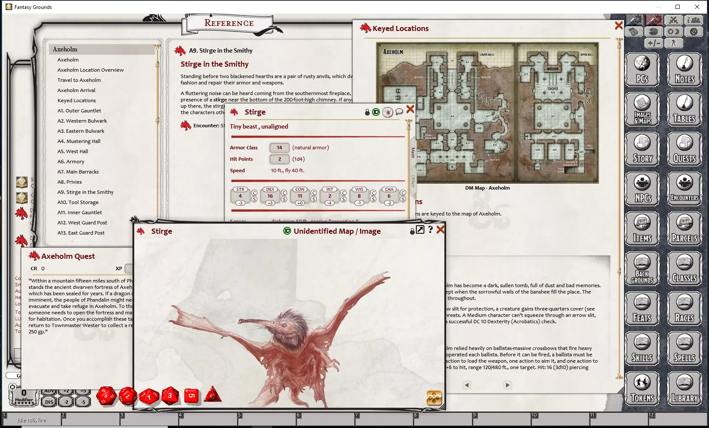
Task: Open Images & Maps sidebar button
Action: pyautogui.click(x=642, y=109)
